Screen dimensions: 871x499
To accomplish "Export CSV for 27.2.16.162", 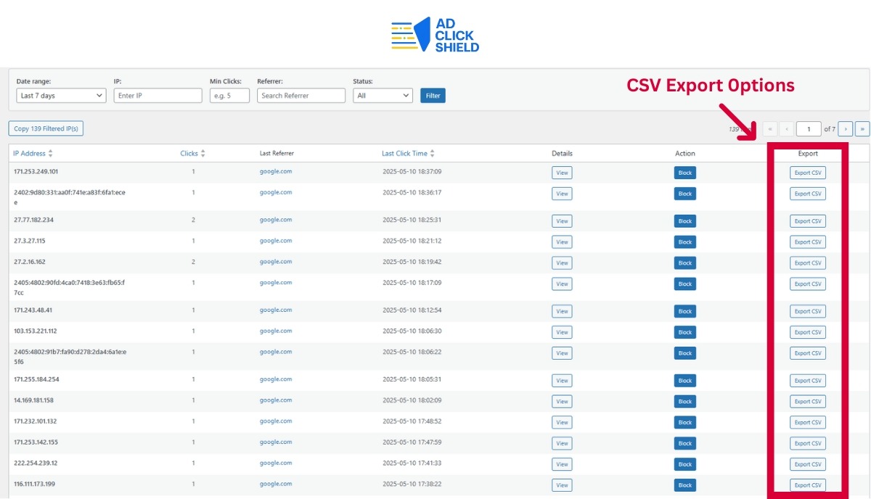I will [x=808, y=263].
